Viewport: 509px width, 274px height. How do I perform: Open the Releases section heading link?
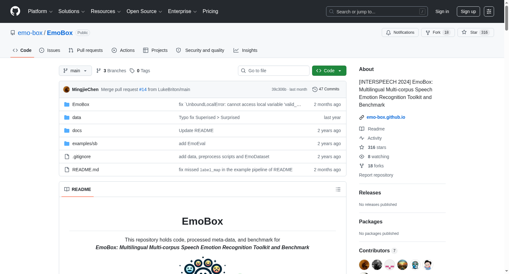pos(370,193)
